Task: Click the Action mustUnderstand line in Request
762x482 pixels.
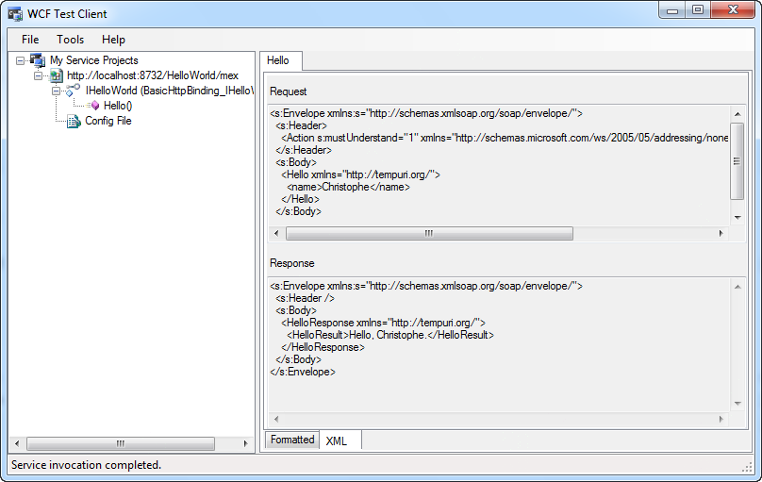Action: coord(504,138)
